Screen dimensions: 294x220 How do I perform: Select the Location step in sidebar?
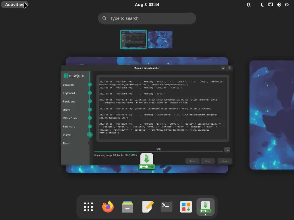click(68, 85)
